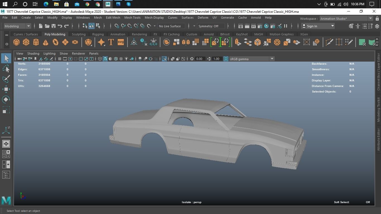This screenshot has height=214, width=381.
Task: Create a polygon disc from the shelf
Action: tap(75, 42)
